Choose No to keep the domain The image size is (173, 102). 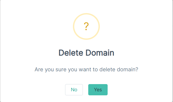[x=74, y=90]
